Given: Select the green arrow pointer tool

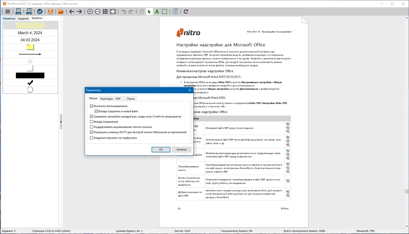Looking at the screenshot, I should (149, 12).
